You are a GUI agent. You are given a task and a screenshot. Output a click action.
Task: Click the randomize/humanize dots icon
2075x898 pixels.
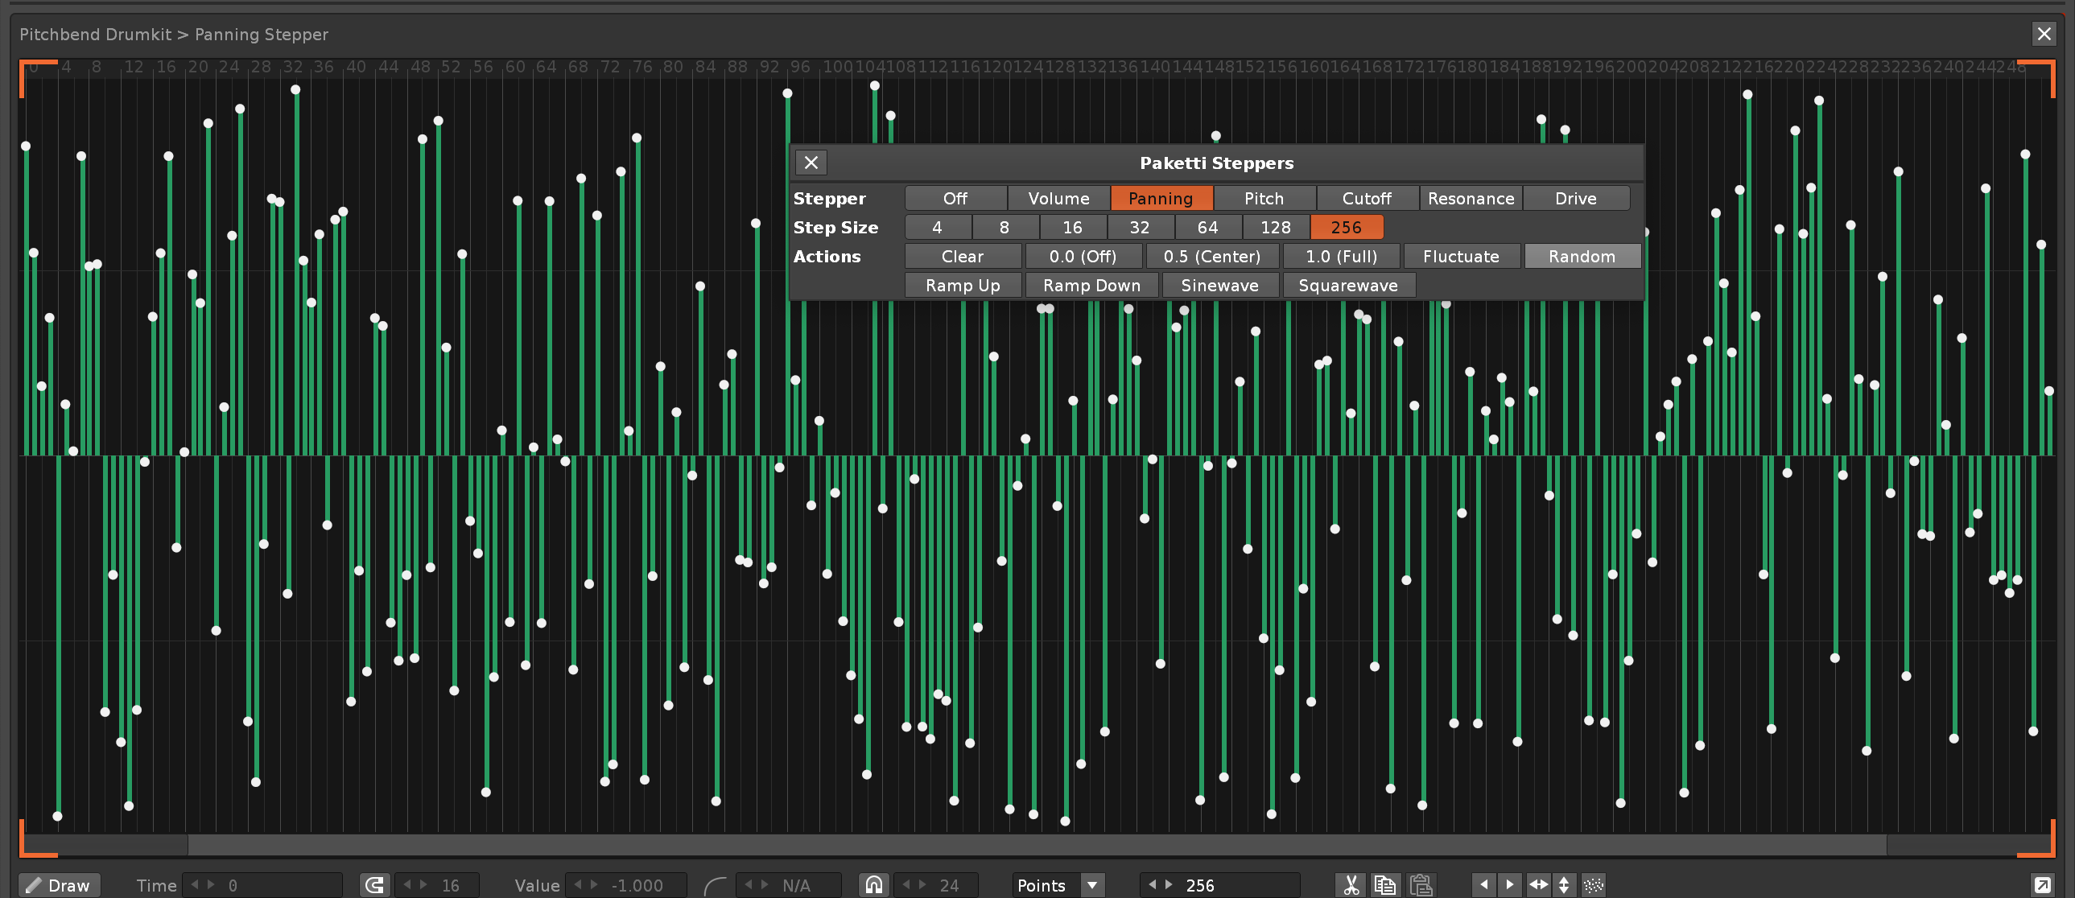coord(1593,885)
